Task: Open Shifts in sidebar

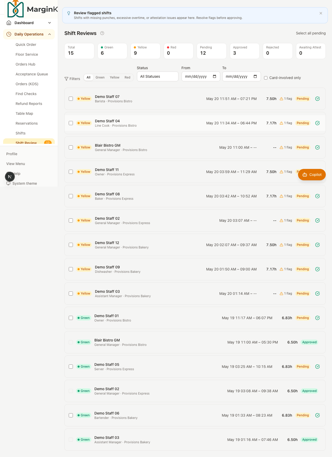Action: tap(20, 133)
